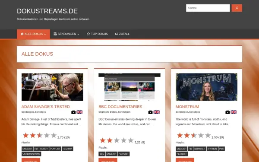
Task: Open the Zufall menu item
Action: (122, 34)
